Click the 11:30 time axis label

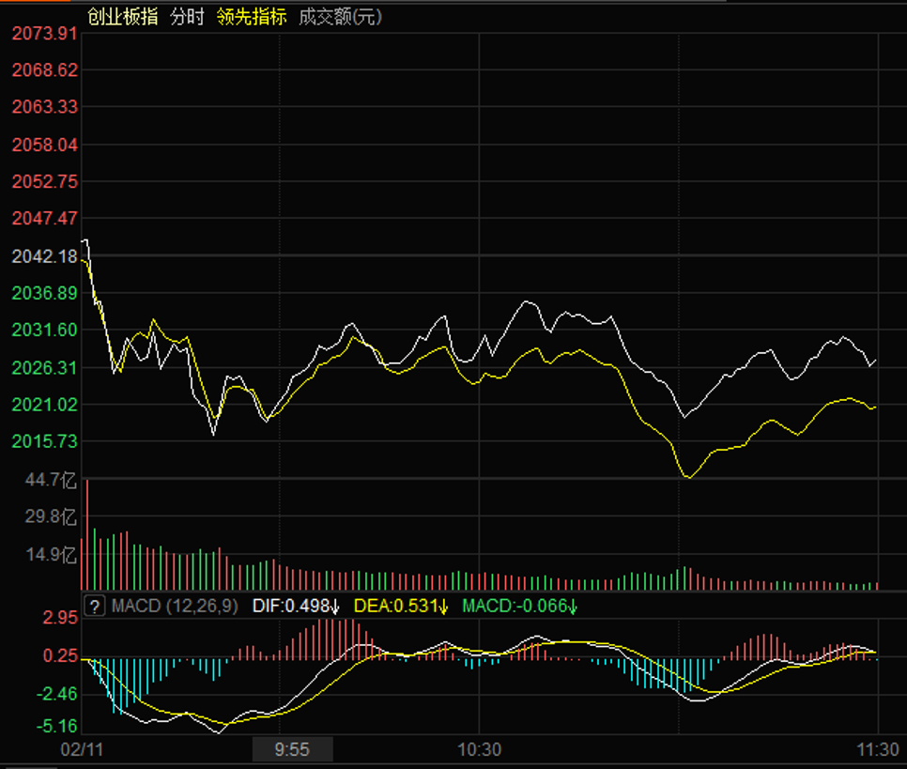[876, 749]
